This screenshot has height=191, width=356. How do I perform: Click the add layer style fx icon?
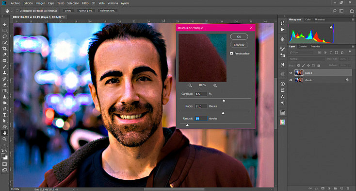[316, 188]
